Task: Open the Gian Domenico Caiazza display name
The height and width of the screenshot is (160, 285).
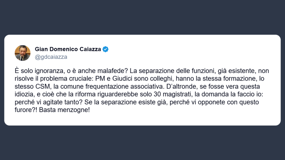Action: (x=68, y=49)
